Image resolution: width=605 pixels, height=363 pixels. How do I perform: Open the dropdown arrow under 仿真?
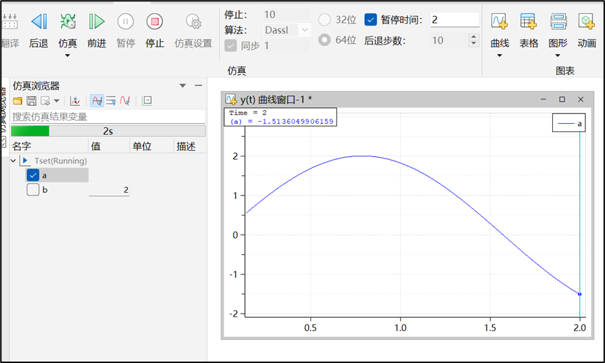pyautogui.click(x=68, y=56)
